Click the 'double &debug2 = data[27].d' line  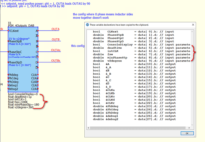(133, 119)
